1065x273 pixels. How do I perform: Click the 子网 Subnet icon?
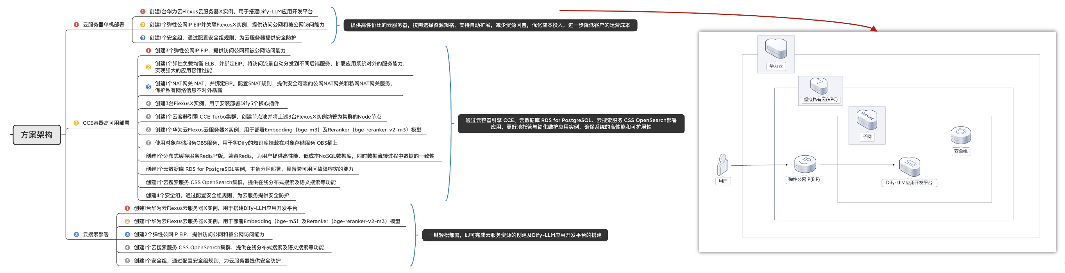coord(867,120)
